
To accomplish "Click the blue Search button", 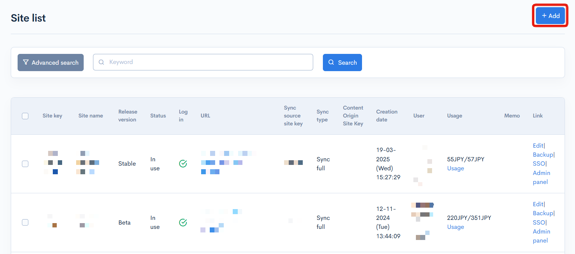I will click(342, 63).
